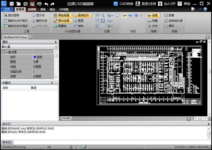Collapse the 一般设置 general settings group
The image size is (212, 150).
tap(4, 52)
